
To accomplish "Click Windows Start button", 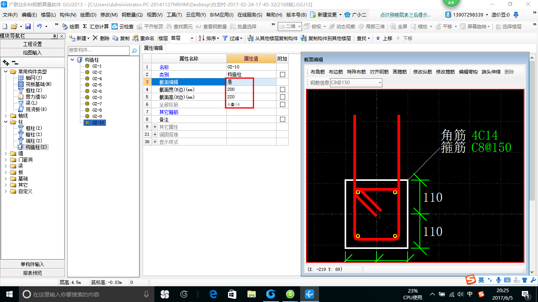I will [x=9, y=294].
